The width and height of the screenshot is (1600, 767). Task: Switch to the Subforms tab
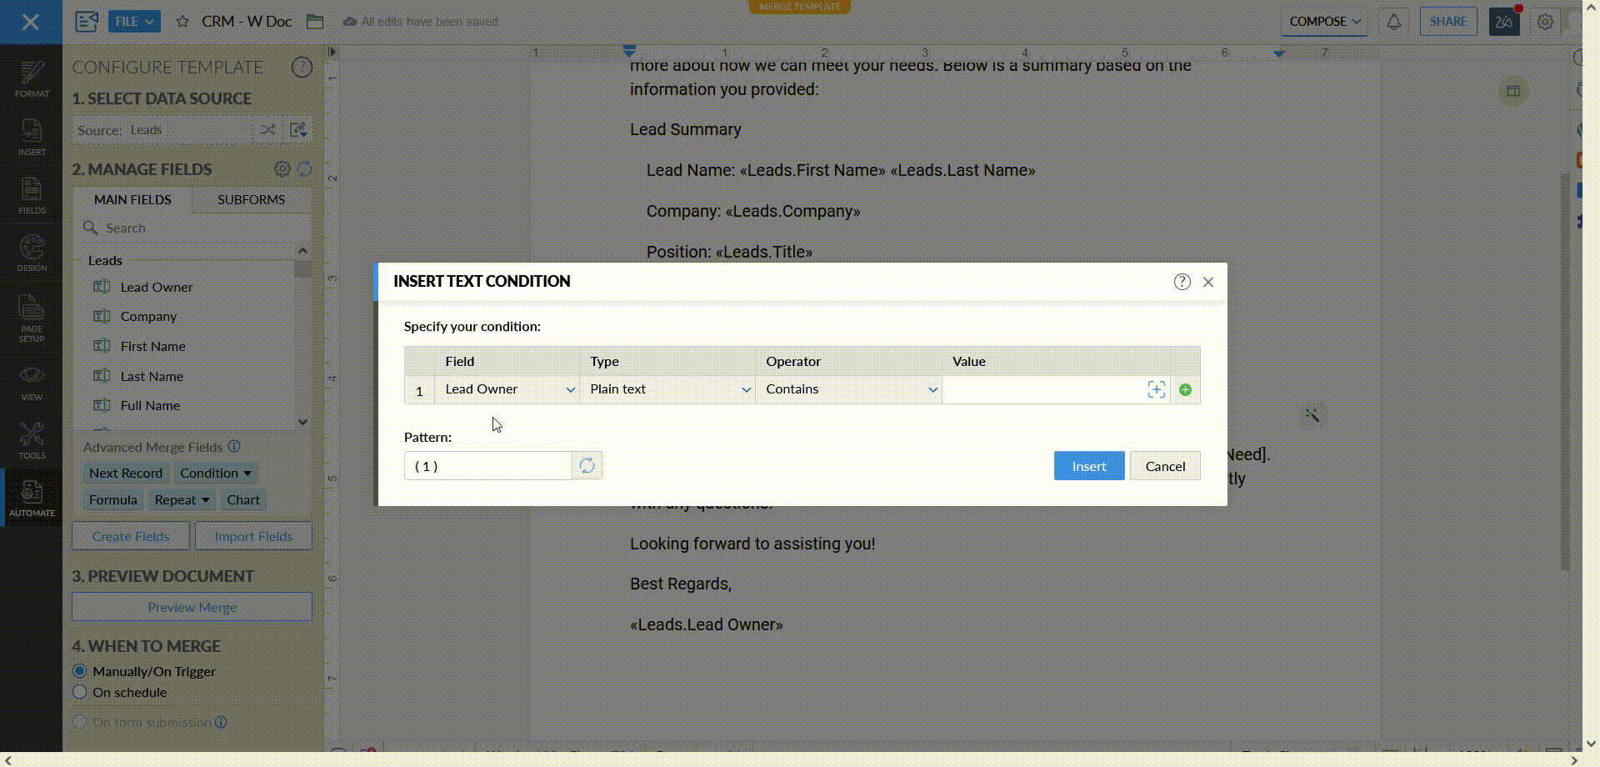[251, 200]
